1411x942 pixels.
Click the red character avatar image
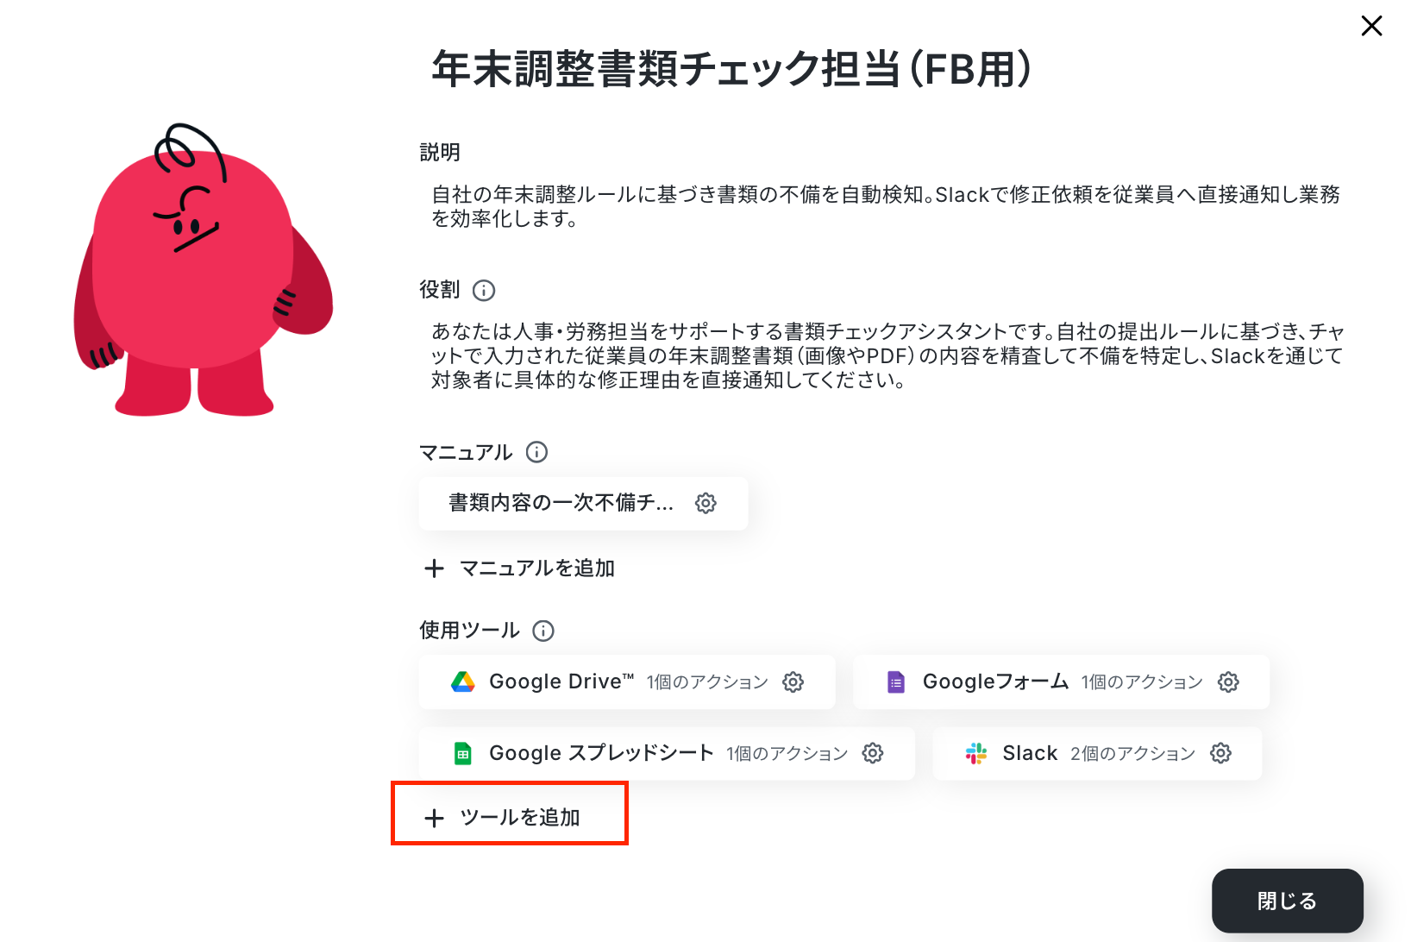click(204, 270)
